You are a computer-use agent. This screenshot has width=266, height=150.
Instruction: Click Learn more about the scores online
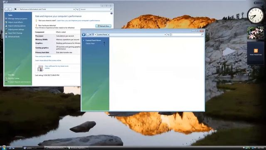click(48, 60)
